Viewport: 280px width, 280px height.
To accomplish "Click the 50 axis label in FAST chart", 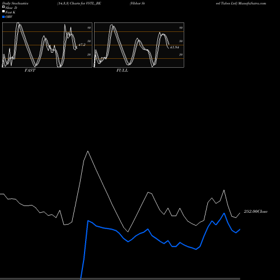I will coord(89,41).
